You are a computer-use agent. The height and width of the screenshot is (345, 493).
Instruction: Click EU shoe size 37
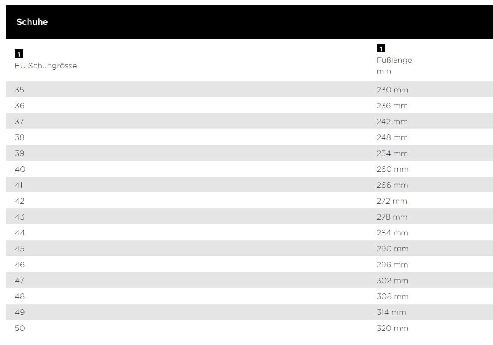(20, 122)
